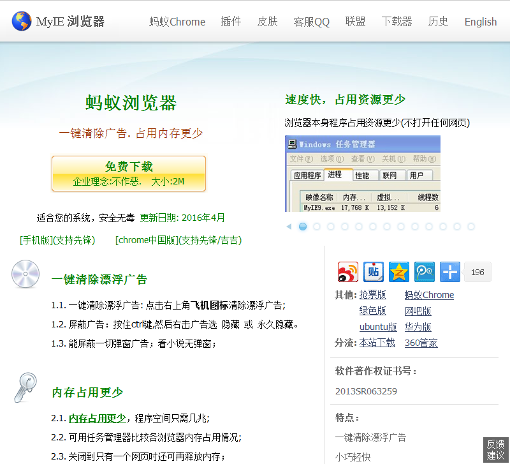This screenshot has height=464, width=510.
Task: Open 下载器 nav item
Action: pos(397,22)
